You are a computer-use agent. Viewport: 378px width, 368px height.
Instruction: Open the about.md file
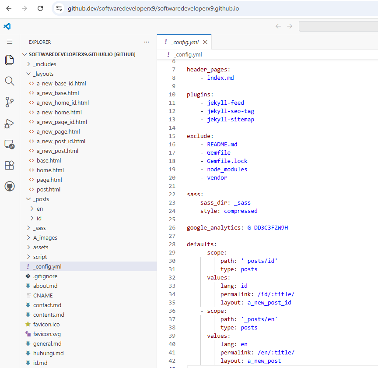coord(48,286)
